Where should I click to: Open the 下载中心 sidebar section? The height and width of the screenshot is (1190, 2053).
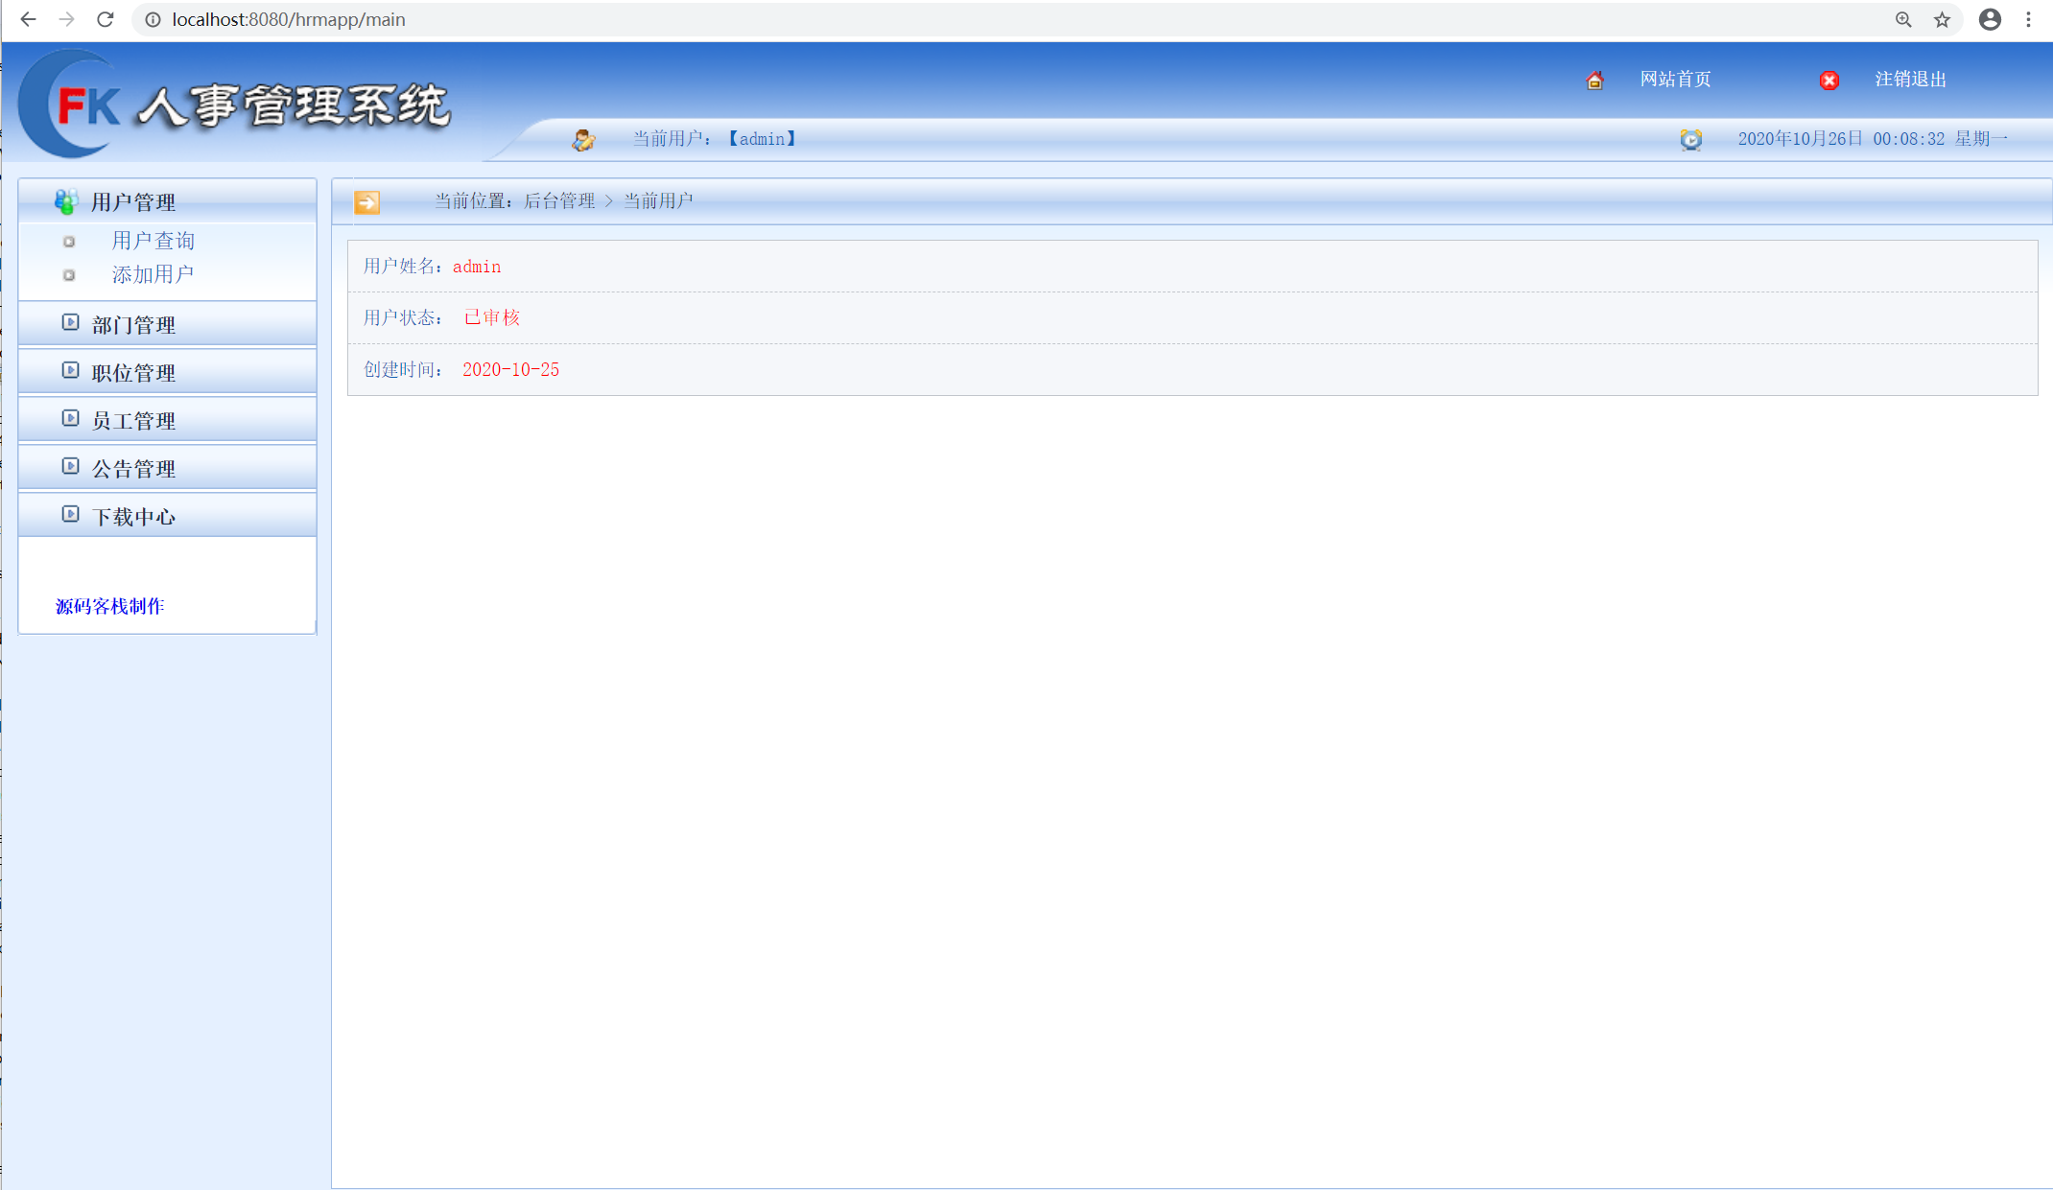(133, 517)
